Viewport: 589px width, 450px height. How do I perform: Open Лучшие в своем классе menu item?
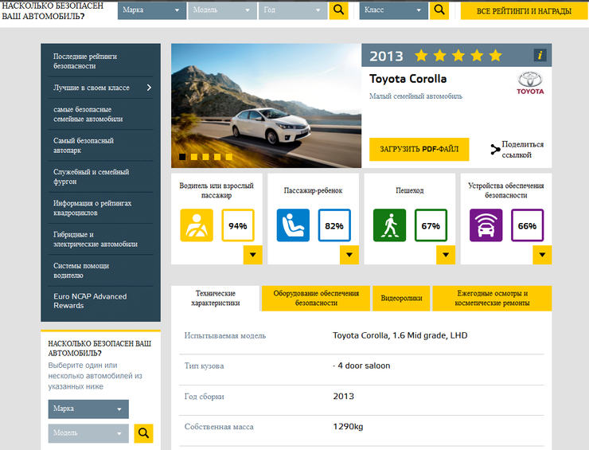coord(92,88)
